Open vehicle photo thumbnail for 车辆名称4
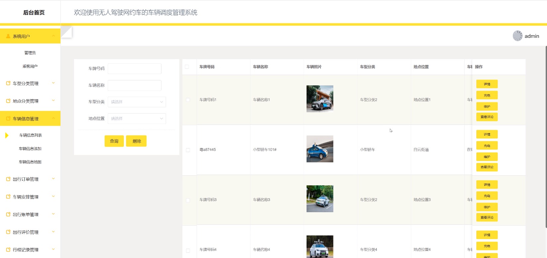This screenshot has height=258, width=547. 320,247
